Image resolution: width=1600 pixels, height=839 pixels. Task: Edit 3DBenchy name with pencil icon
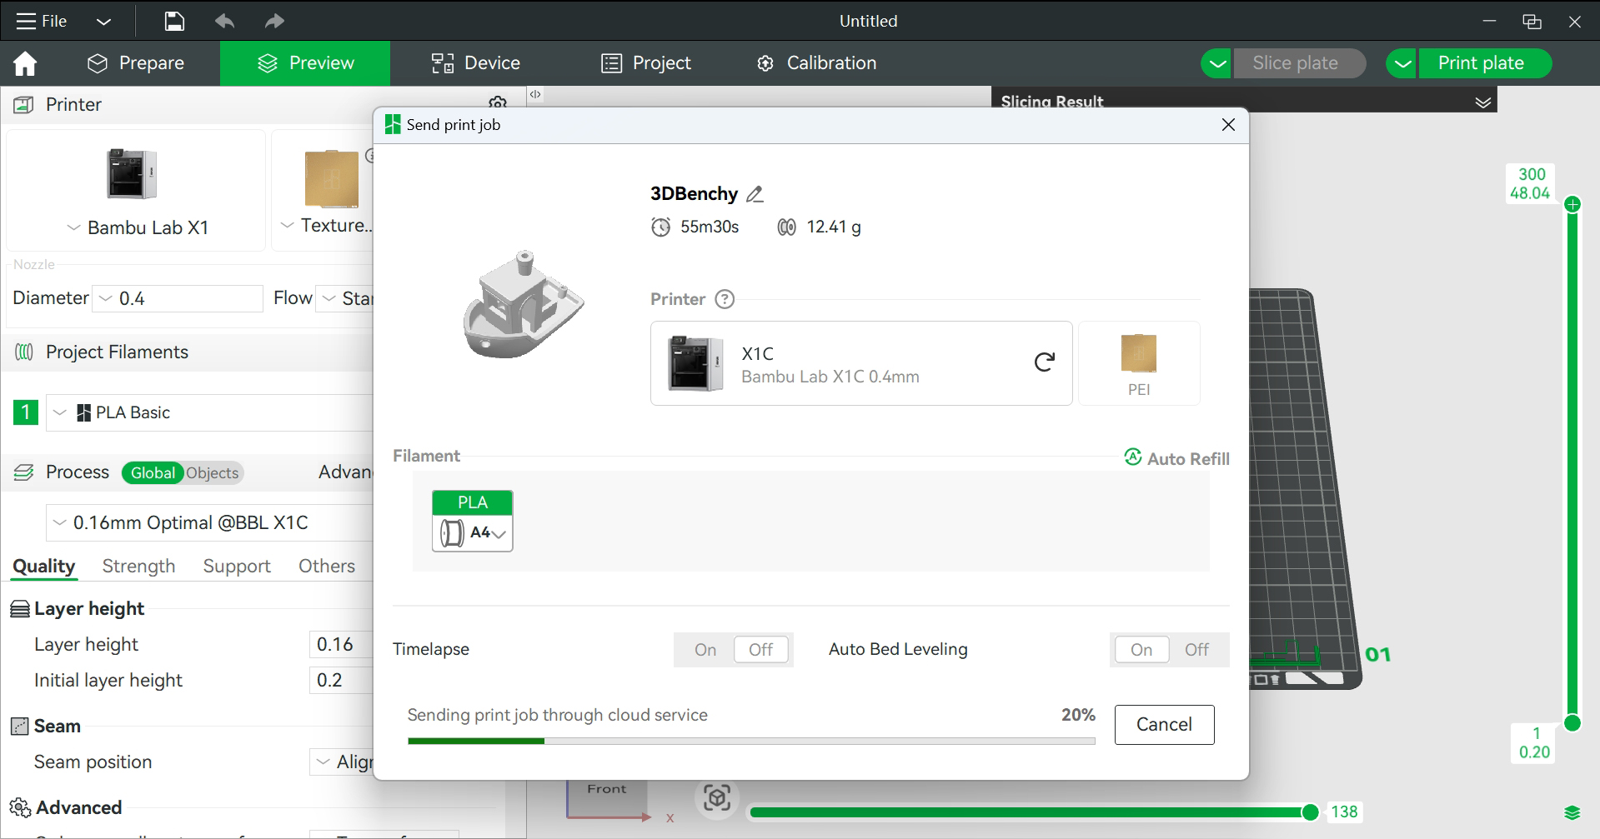pos(755,194)
